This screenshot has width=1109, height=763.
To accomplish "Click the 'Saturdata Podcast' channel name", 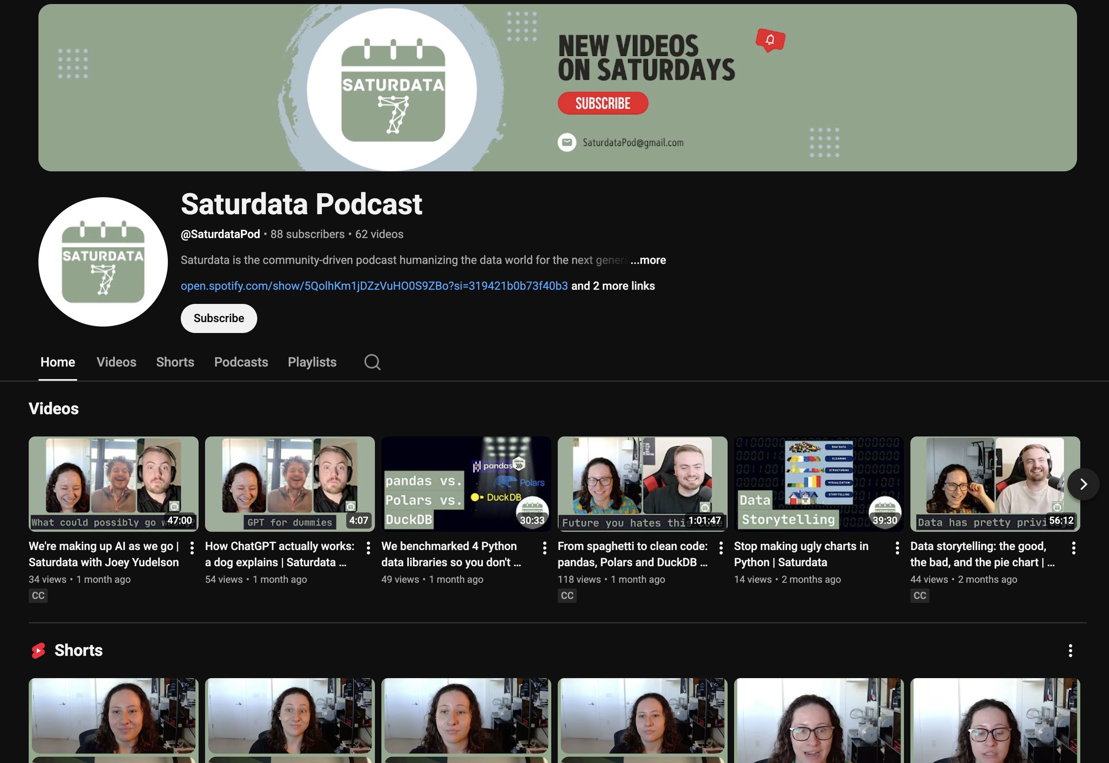I will point(301,204).
